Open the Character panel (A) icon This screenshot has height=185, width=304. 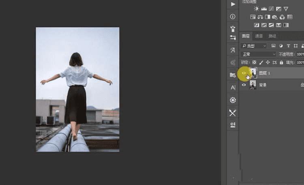pyautogui.click(x=233, y=87)
